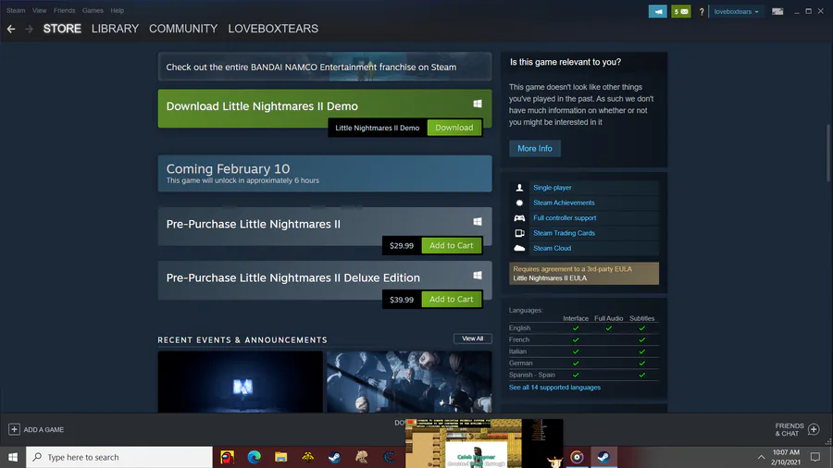Open the second announcement thumbnail
Screen dimensions: 833x468
tap(409, 381)
